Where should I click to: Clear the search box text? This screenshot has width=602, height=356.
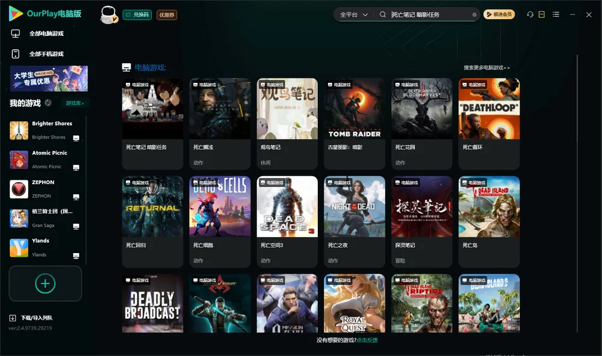tap(474, 15)
